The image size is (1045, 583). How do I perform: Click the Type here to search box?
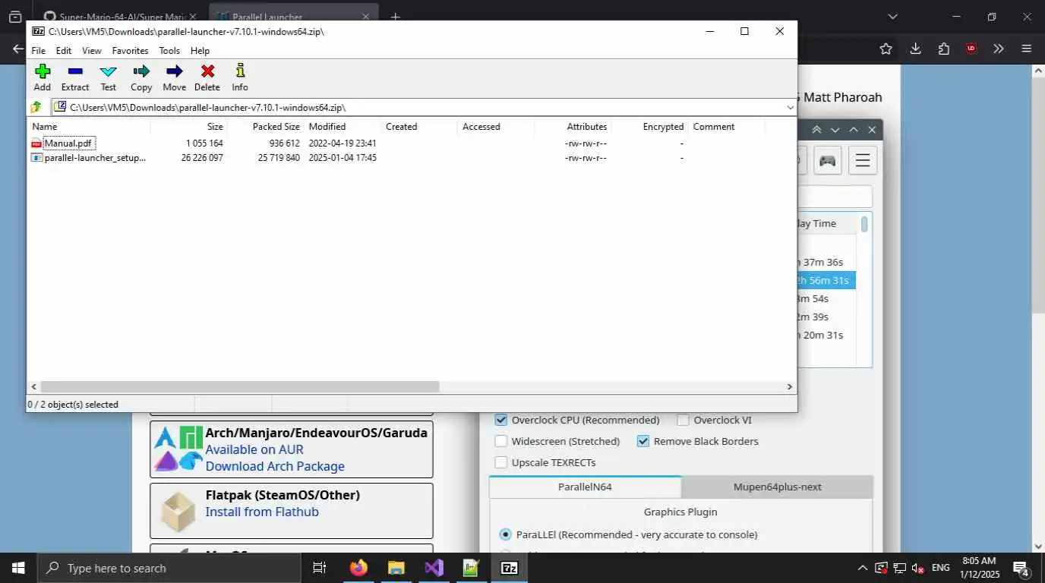point(169,568)
